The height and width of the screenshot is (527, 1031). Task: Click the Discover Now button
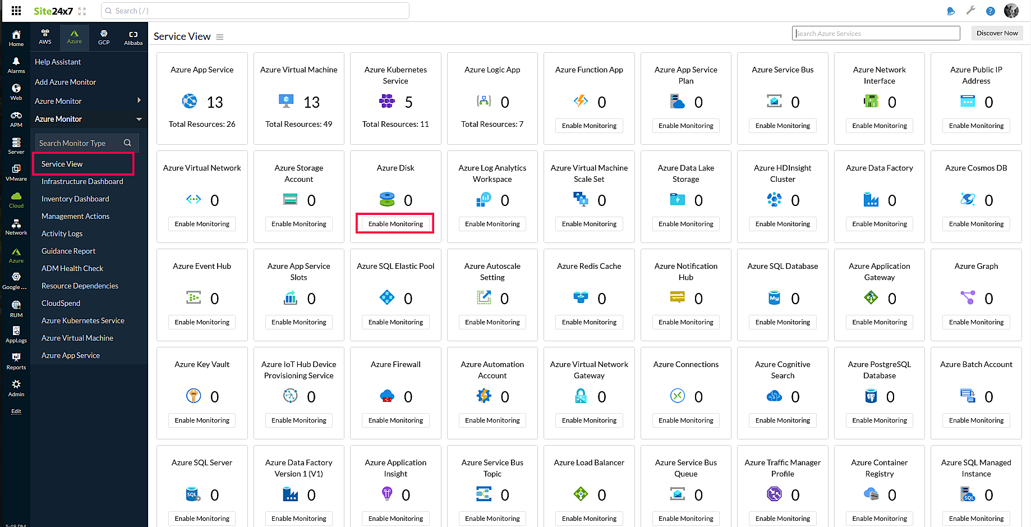point(997,33)
